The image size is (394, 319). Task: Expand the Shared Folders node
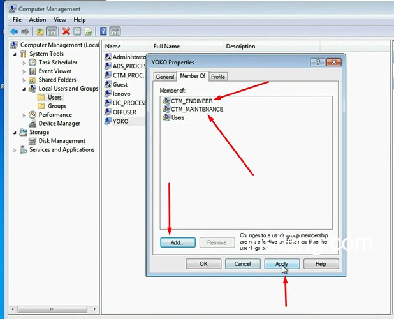[24, 80]
